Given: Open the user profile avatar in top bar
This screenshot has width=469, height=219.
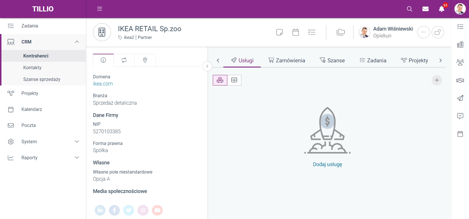Looking at the screenshot, I should point(460,9).
